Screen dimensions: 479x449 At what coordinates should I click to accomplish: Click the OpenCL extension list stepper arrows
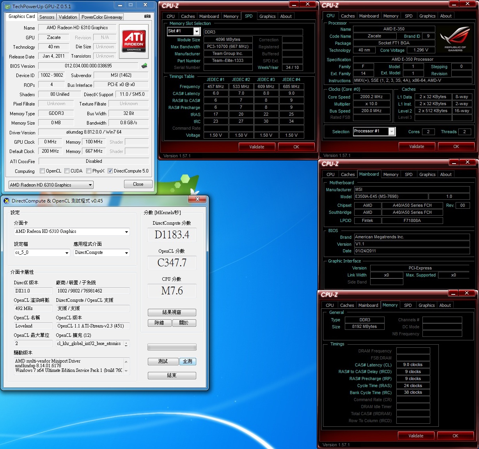pyautogui.click(x=126, y=344)
